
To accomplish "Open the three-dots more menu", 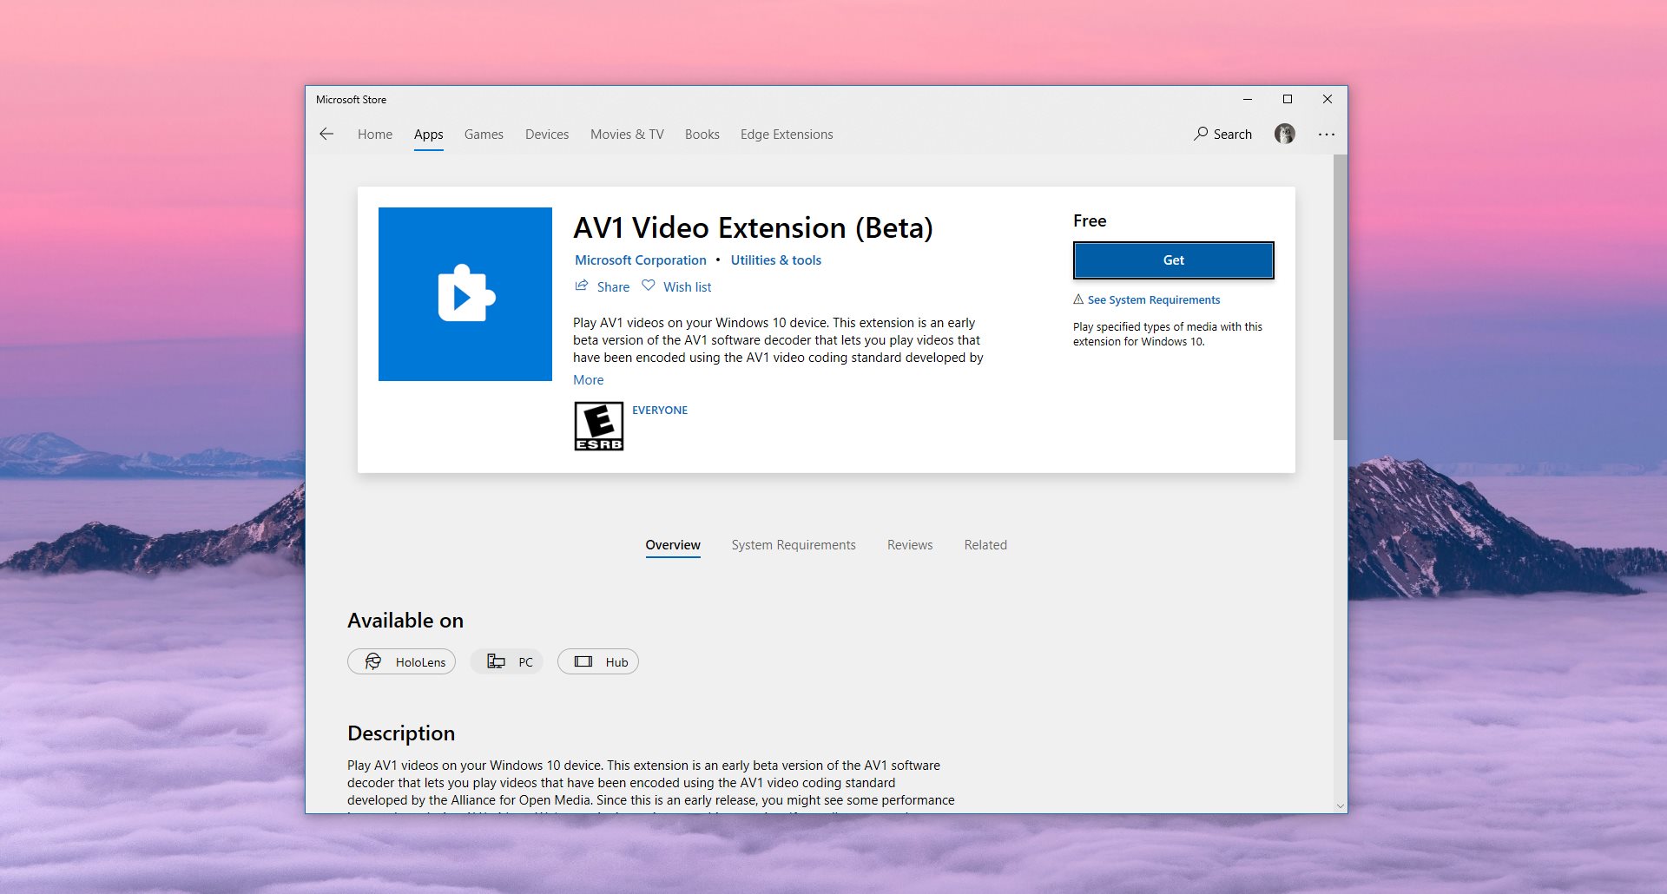I will 1327,135.
